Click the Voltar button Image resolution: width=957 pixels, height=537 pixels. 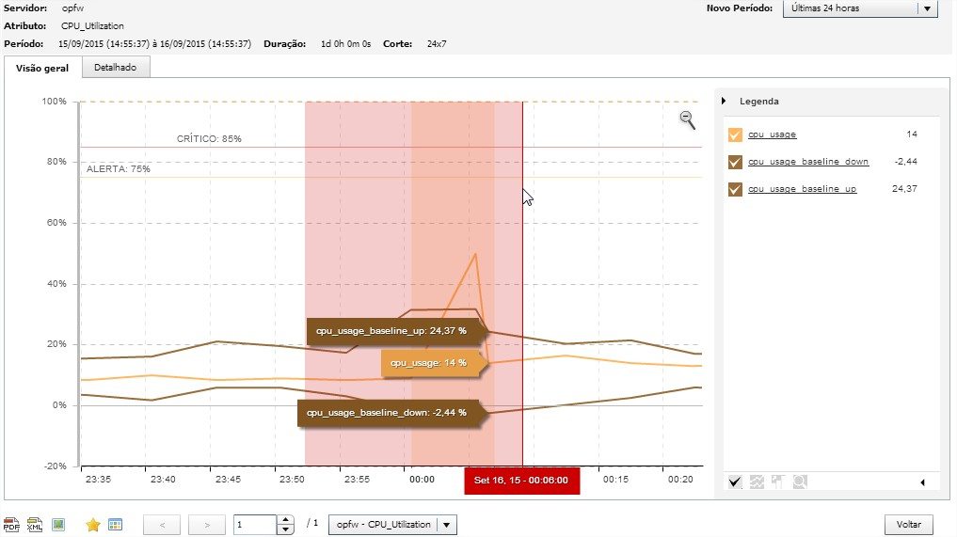(908, 525)
